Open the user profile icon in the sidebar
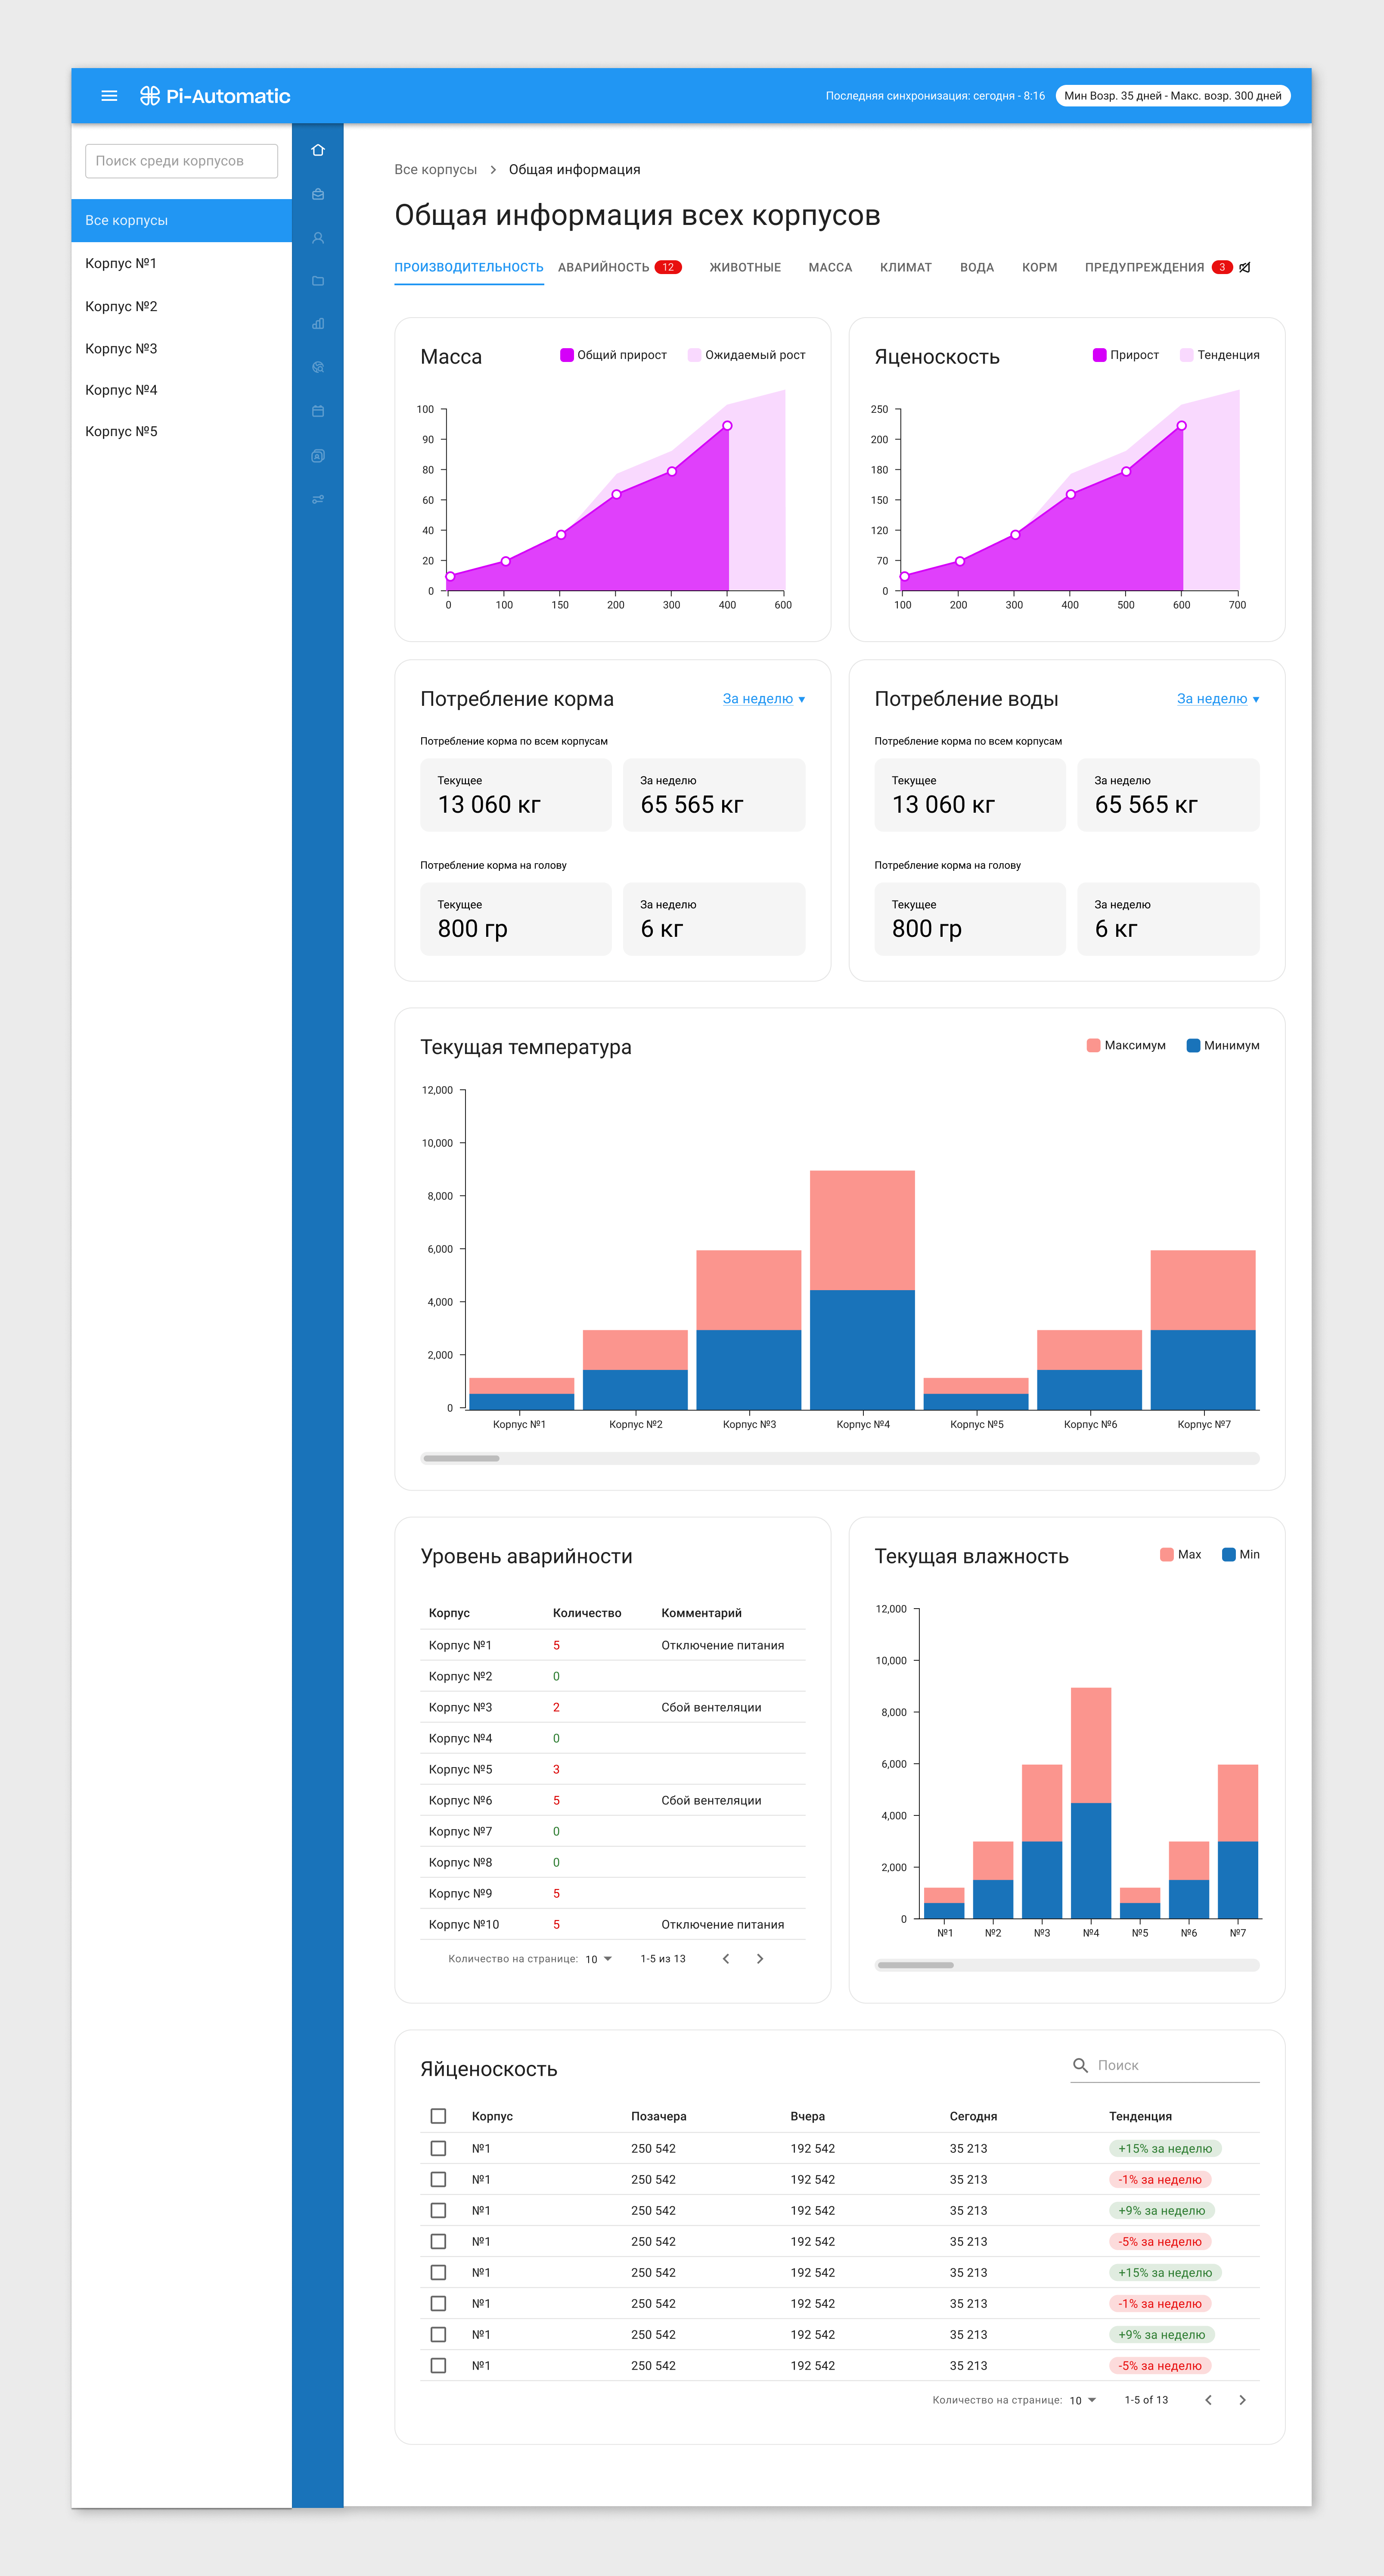 pyautogui.click(x=318, y=238)
